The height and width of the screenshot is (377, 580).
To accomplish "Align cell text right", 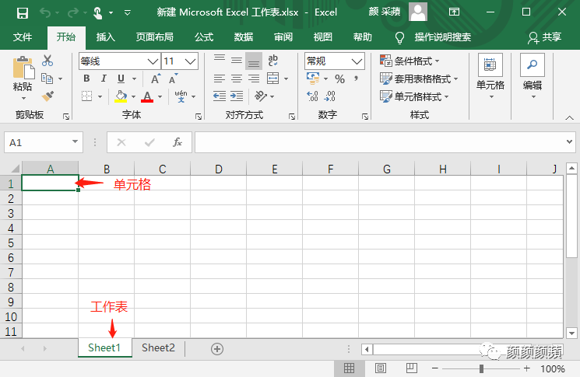I will [254, 79].
